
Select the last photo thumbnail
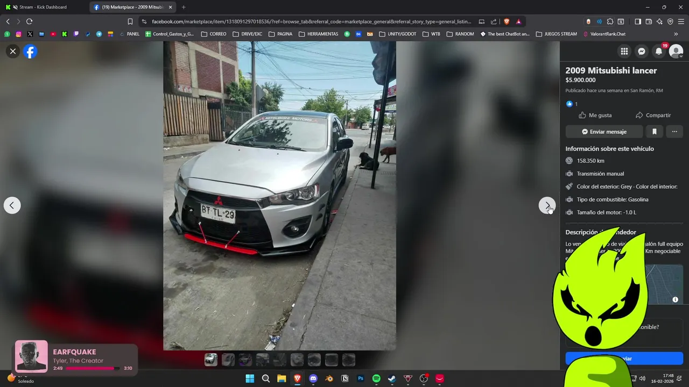349,360
